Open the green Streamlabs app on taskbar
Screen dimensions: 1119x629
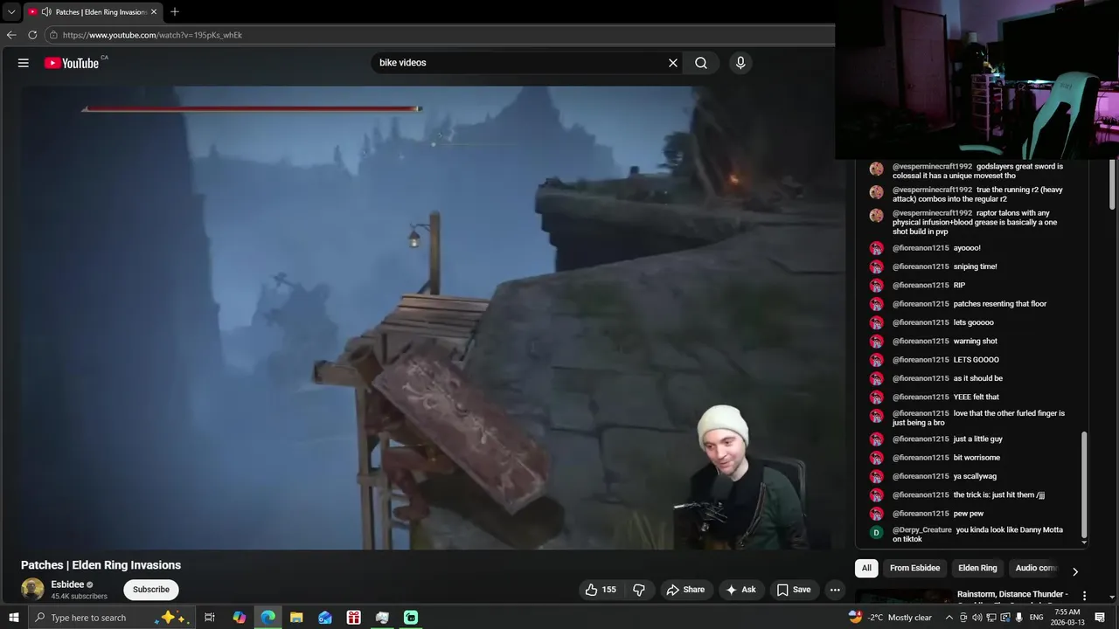point(411,618)
